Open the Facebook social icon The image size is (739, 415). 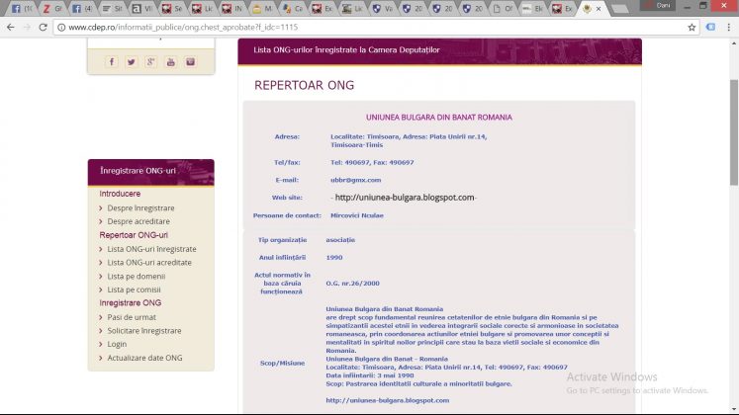[x=111, y=61]
